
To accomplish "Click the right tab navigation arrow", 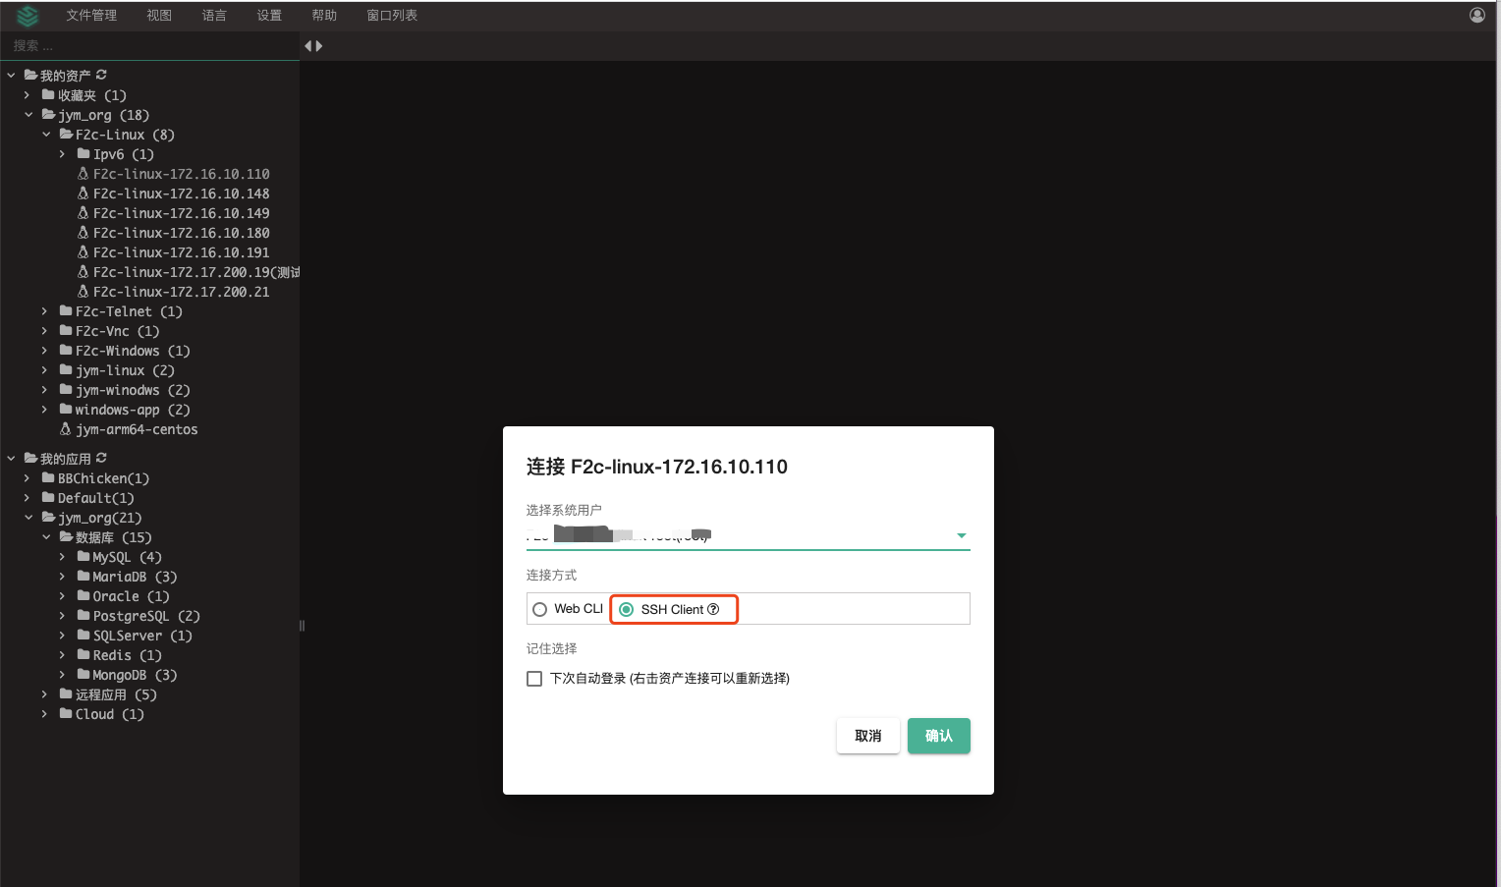I will 319,45.
